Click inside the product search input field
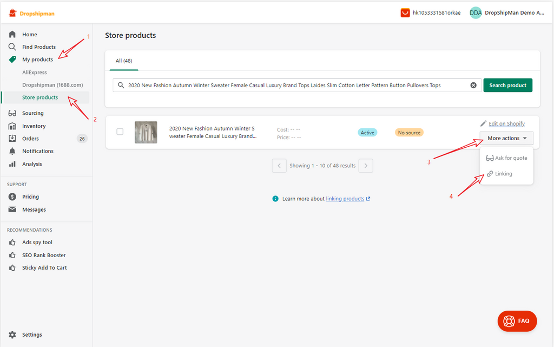554x347 pixels. coord(297,85)
